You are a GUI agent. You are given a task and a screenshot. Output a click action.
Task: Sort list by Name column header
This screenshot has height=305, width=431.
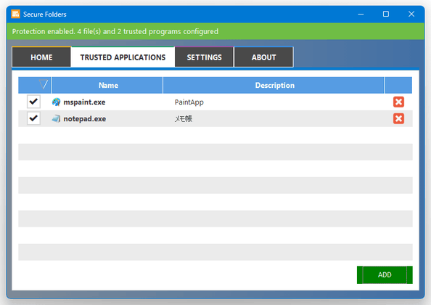107,85
